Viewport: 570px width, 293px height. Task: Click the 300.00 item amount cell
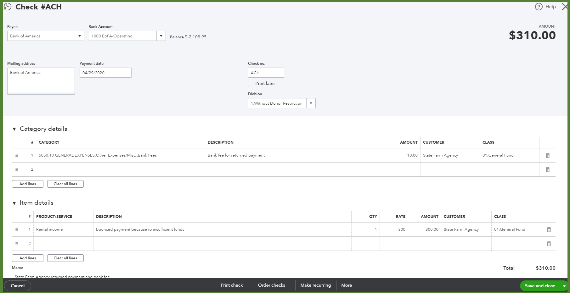pyautogui.click(x=425, y=229)
